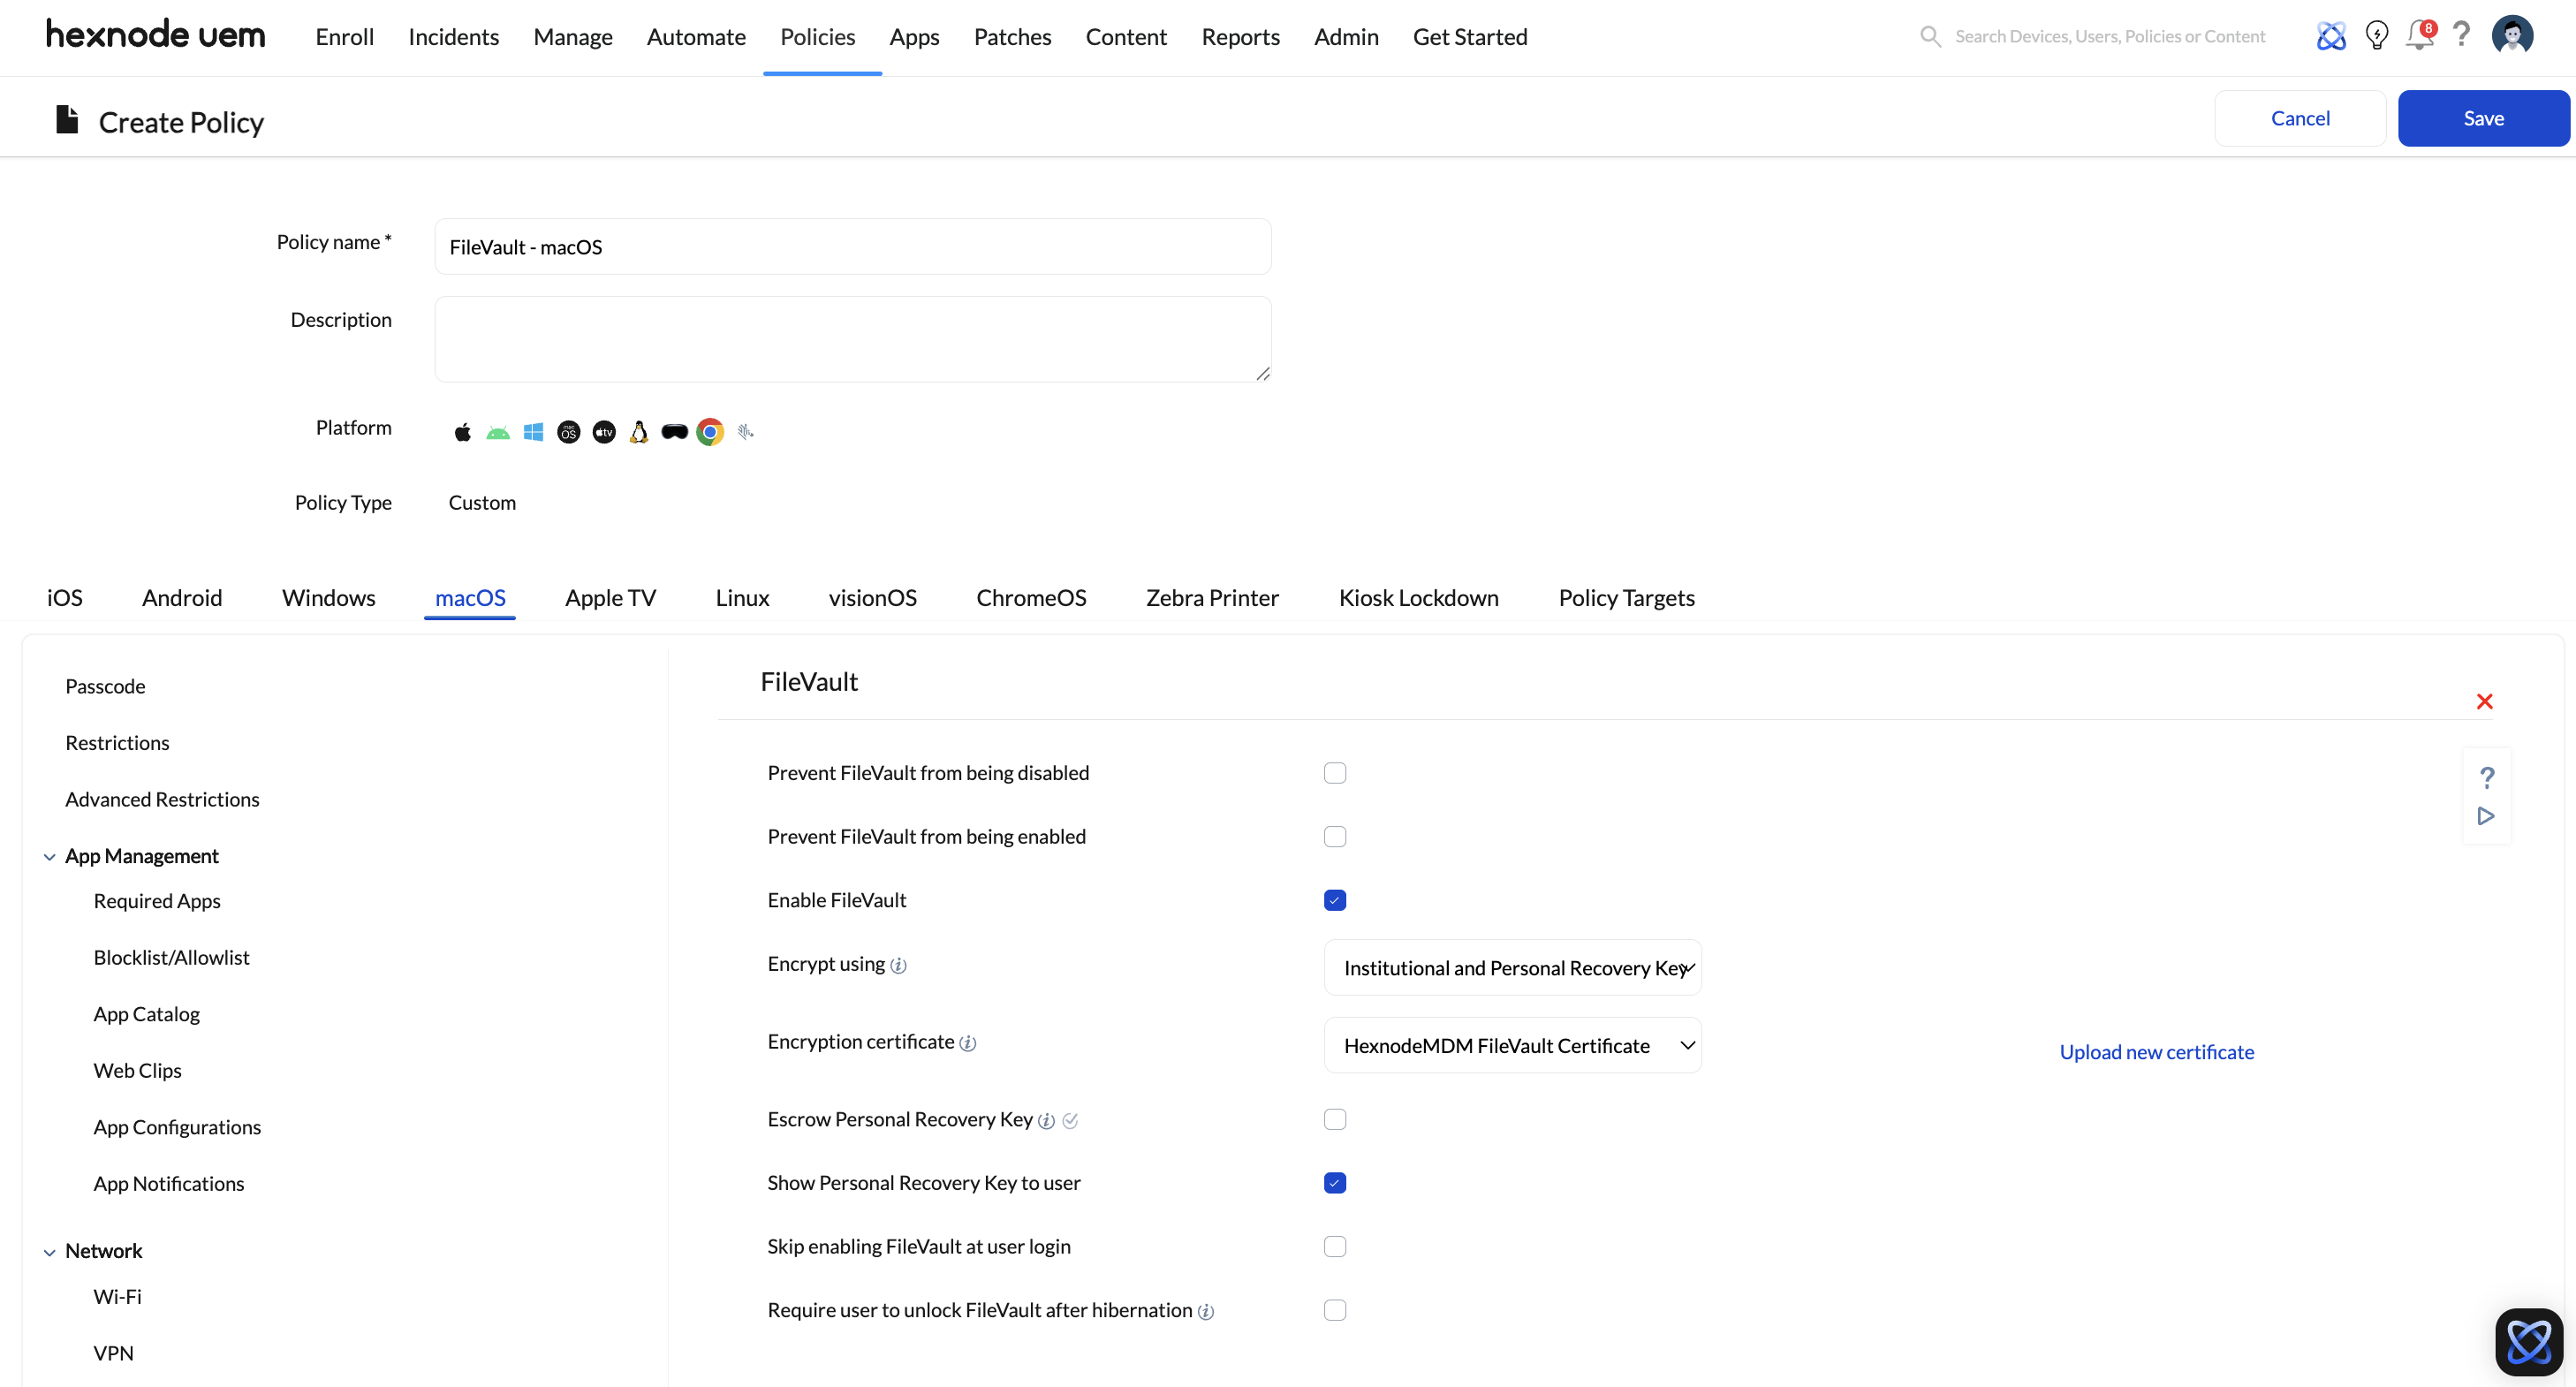Click the Linux penguin platform icon
The width and height of the screenshot is (2576, 1387).
tap(639, 432)
